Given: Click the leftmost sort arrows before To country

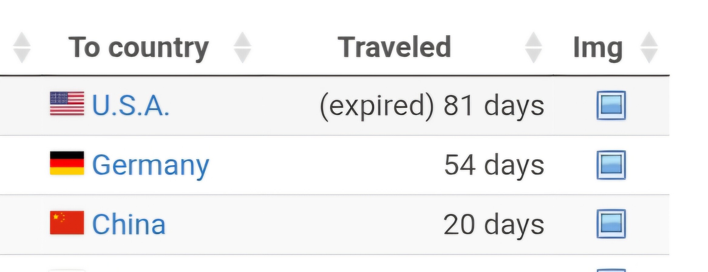Looking at the screenshot, I should coord(22,47).
